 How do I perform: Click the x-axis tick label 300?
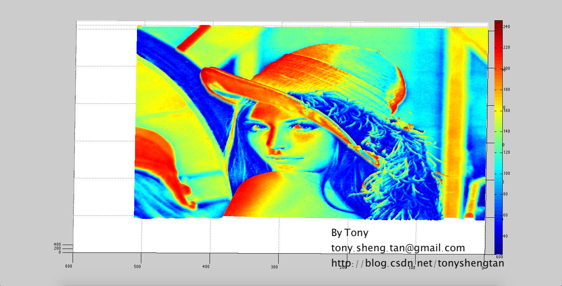(274, 267)
